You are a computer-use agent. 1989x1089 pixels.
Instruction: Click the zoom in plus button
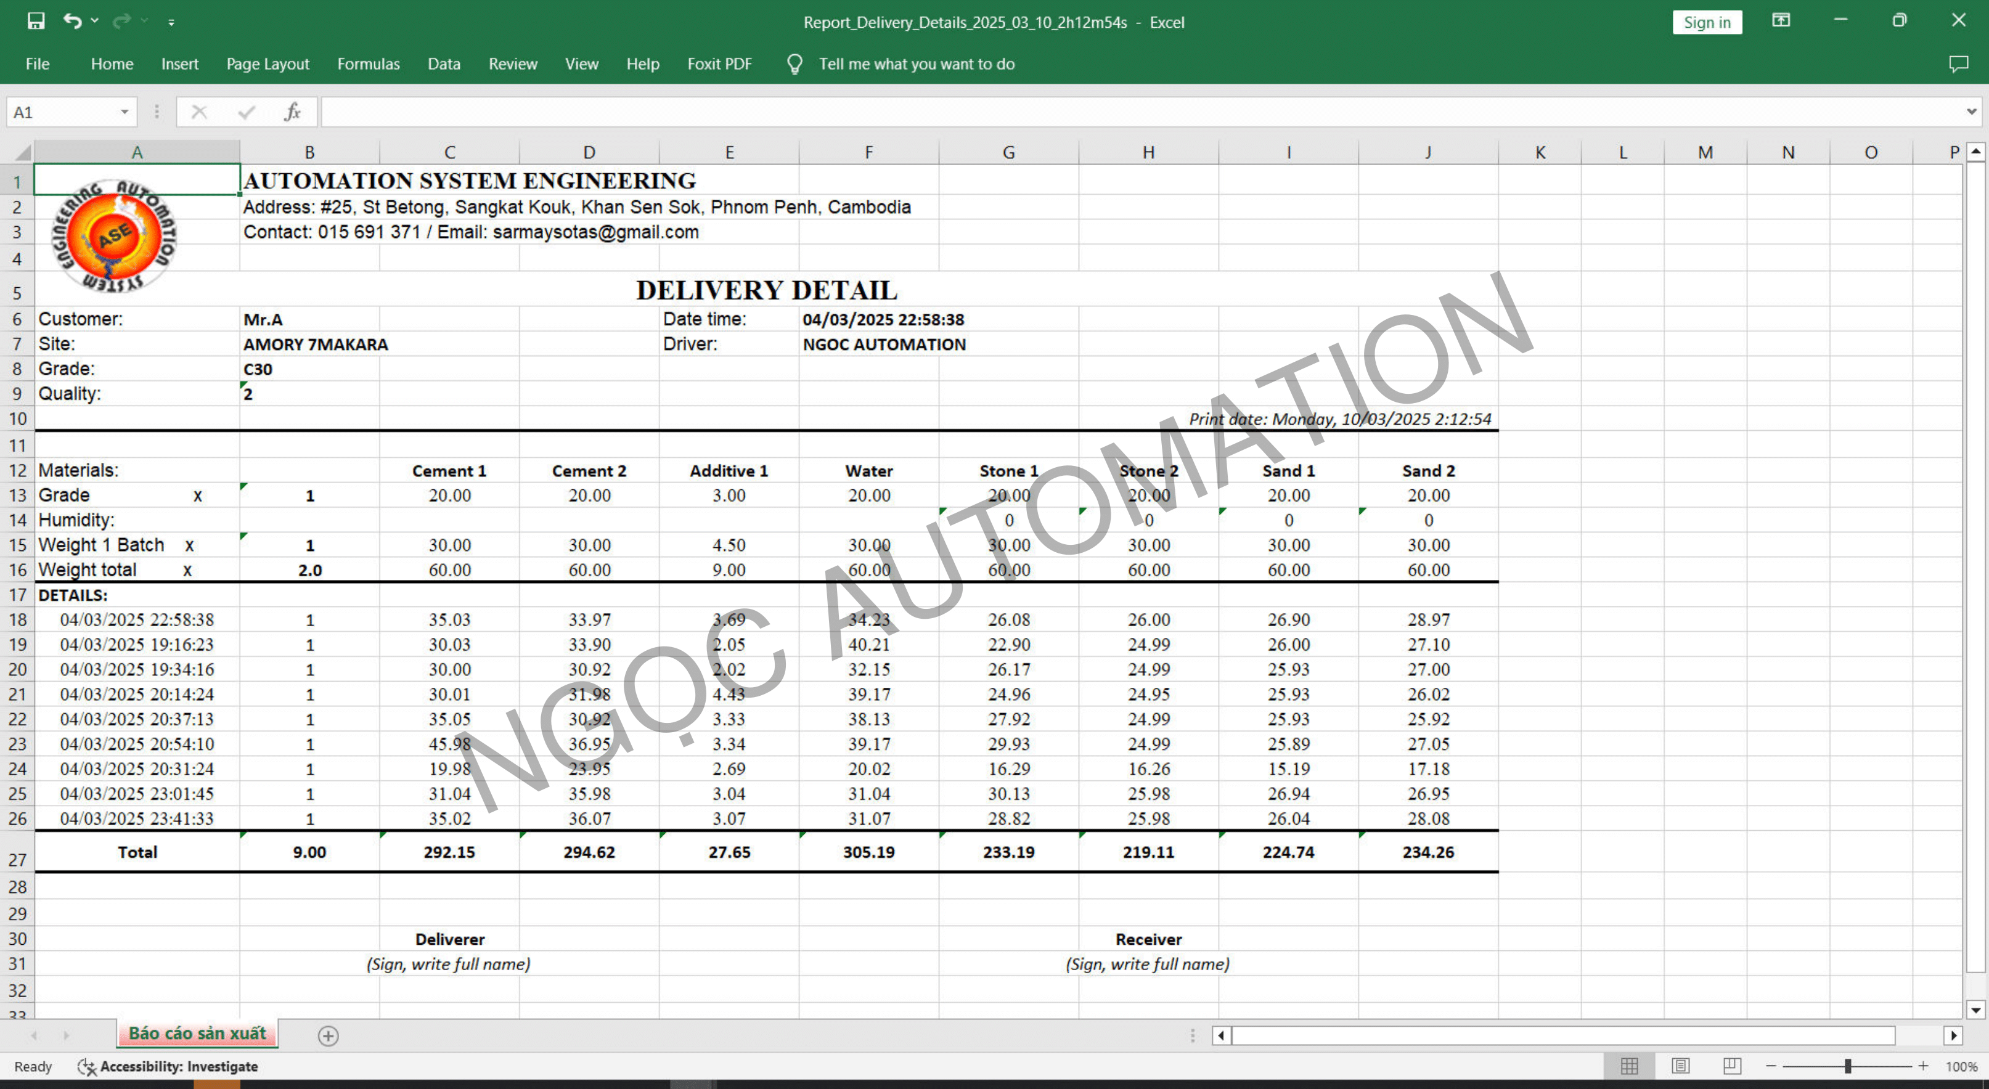(x=1924, y=1067)
